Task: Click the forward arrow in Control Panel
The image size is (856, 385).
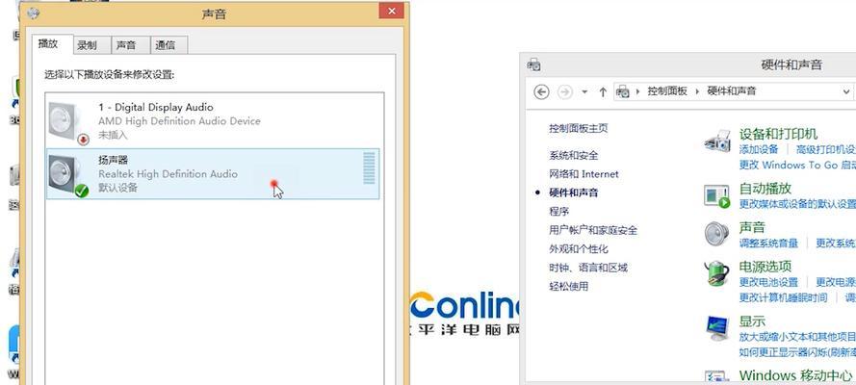Action: (564, 91)
